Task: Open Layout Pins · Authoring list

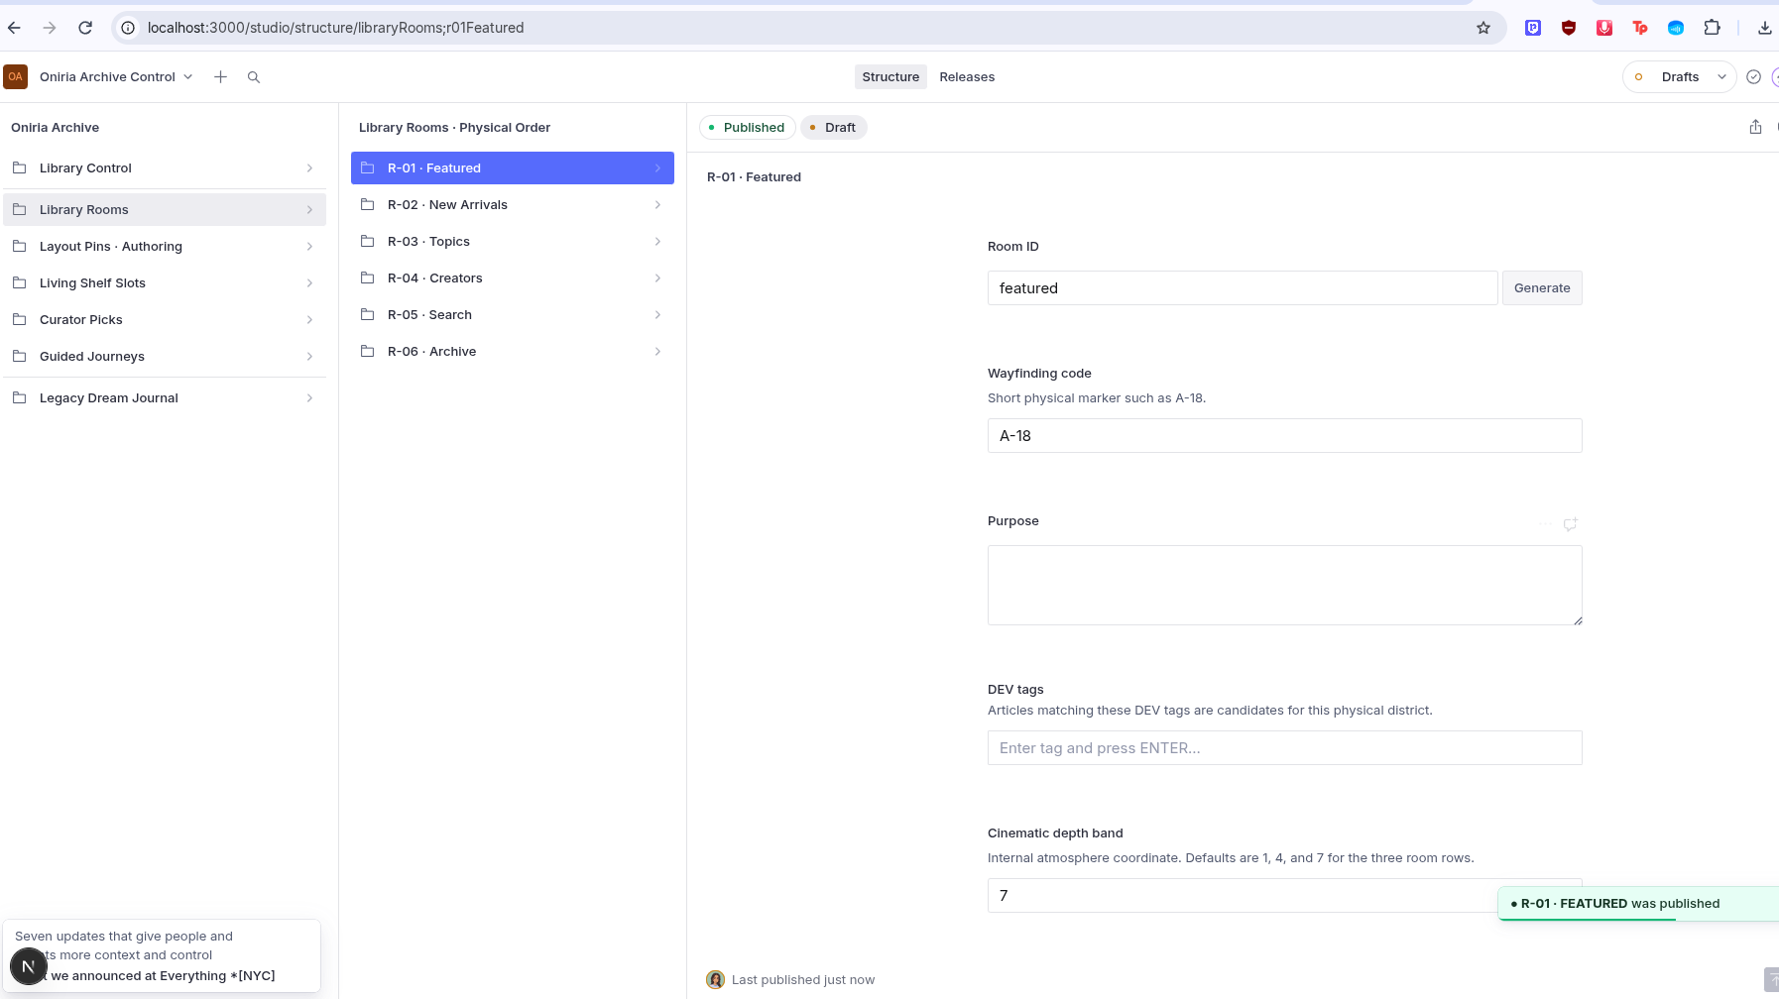Action: pyautogui.click(x=165, y=246)
